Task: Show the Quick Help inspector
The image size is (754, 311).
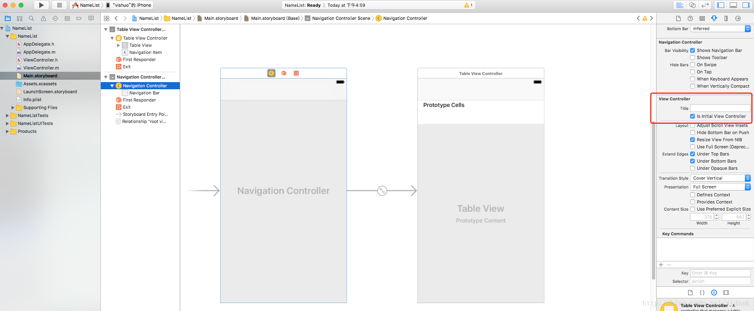Action: click(x=690, y=18)
